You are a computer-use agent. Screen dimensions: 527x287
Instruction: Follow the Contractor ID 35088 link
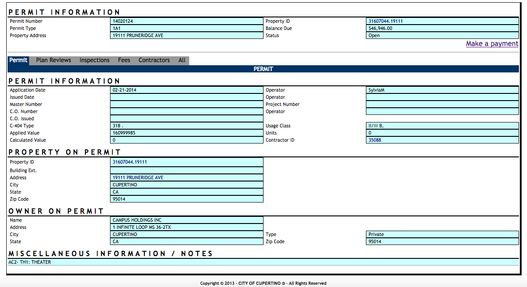375,140
